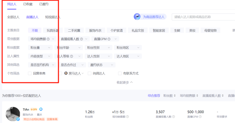Viewport: 235px width, 123px height.
Task: Click the LV4 level badge
Action: pyautogui.click(x=34, y=109)
